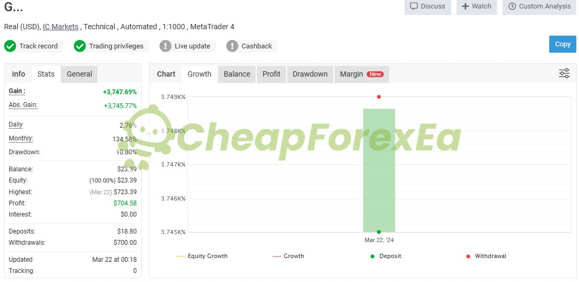The image size is (579, 282).
Task: Click the blue Copy button
Action: tap(563, 44)
